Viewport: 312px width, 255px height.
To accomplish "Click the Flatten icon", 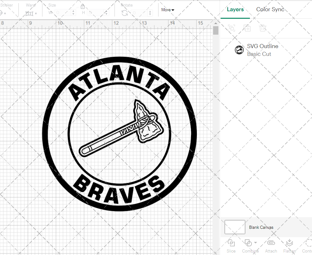I will tap(289, 243).
